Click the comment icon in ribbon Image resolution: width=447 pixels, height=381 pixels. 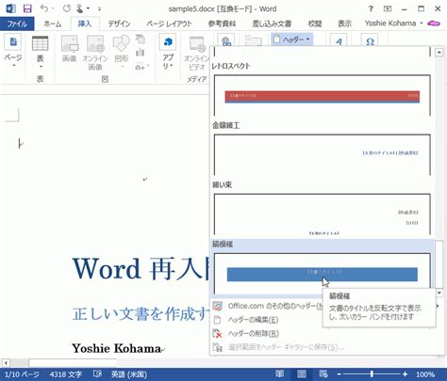pyautogui.click(x=254, y=40)
